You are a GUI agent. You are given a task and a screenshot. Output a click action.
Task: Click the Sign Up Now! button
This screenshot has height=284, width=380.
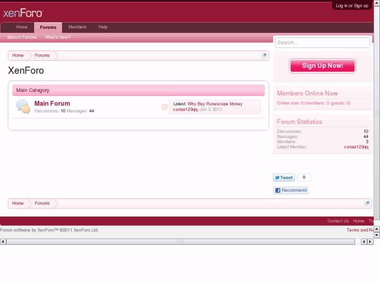(323, 66)
